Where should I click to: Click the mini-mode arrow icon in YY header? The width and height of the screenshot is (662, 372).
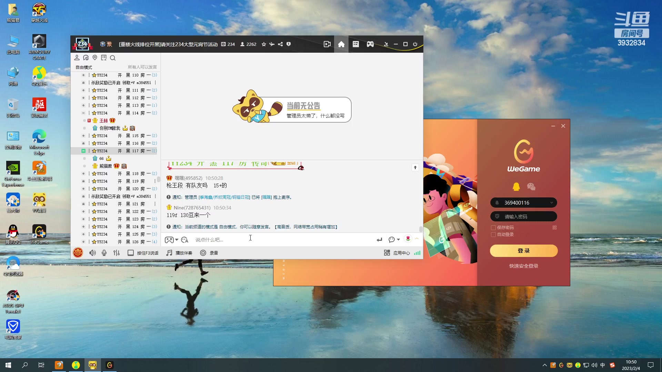386,44
